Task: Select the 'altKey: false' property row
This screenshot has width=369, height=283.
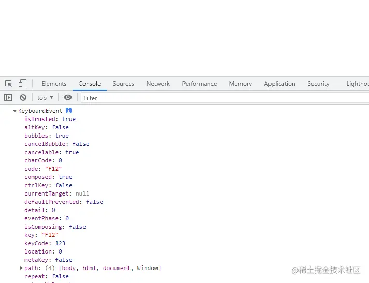Action: click(x=47, y=127)
